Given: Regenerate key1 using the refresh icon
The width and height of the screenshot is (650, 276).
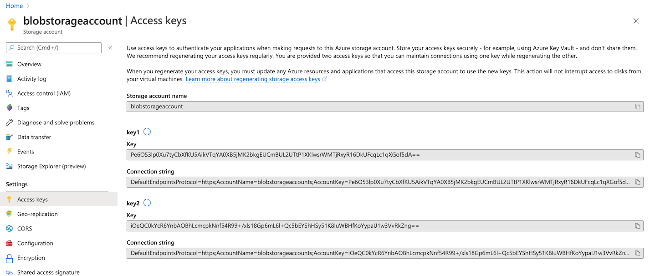Looking at the screenshot, I should (147, 131).
